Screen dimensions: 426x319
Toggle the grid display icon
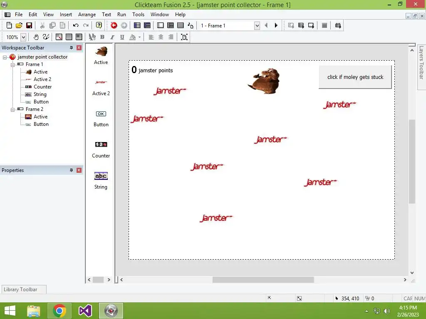point(69,37)
